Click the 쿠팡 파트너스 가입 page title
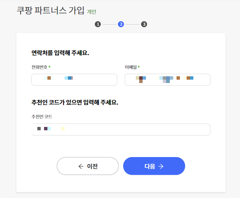The width and height of the screenshot is (240, 198). pyautogui.click(x=50, y=10)
